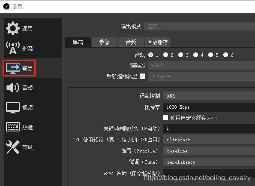Click the 推流 sidebar label
This screenshot has width=255, height=186.
tap(27, 48)
